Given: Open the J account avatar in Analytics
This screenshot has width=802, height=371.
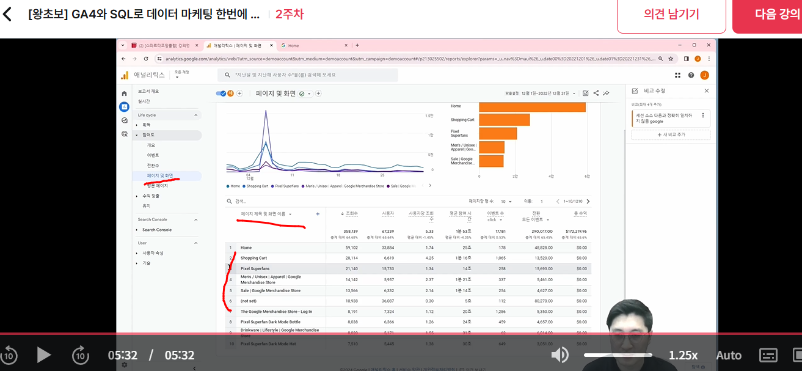Looking at the screenshot, I should click(704, 75).
